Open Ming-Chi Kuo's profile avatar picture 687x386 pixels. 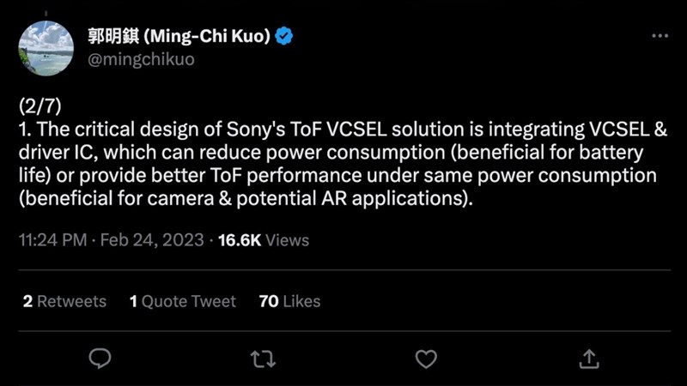(x=46, y=48)
